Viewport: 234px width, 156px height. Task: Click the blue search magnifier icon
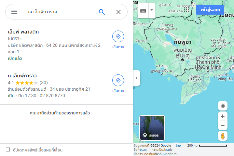(102, 12)
